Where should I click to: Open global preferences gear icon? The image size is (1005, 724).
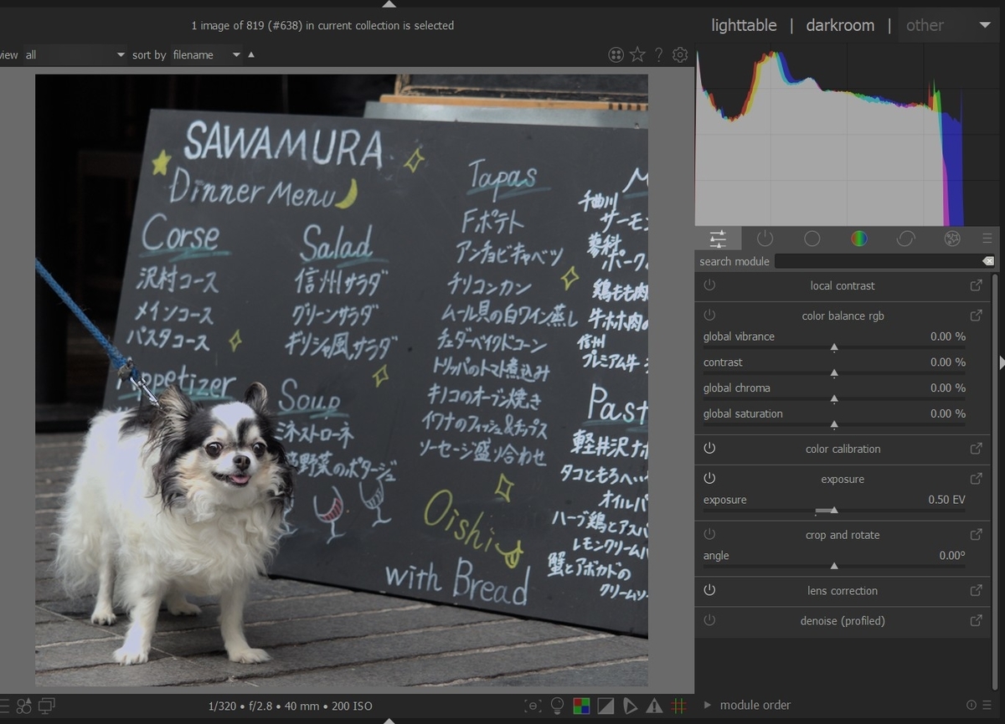tap(680, 54)
